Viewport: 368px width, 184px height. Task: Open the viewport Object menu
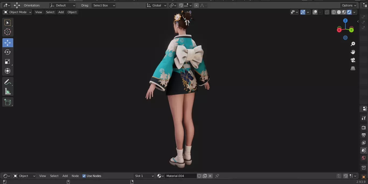[x=72, y=12]
